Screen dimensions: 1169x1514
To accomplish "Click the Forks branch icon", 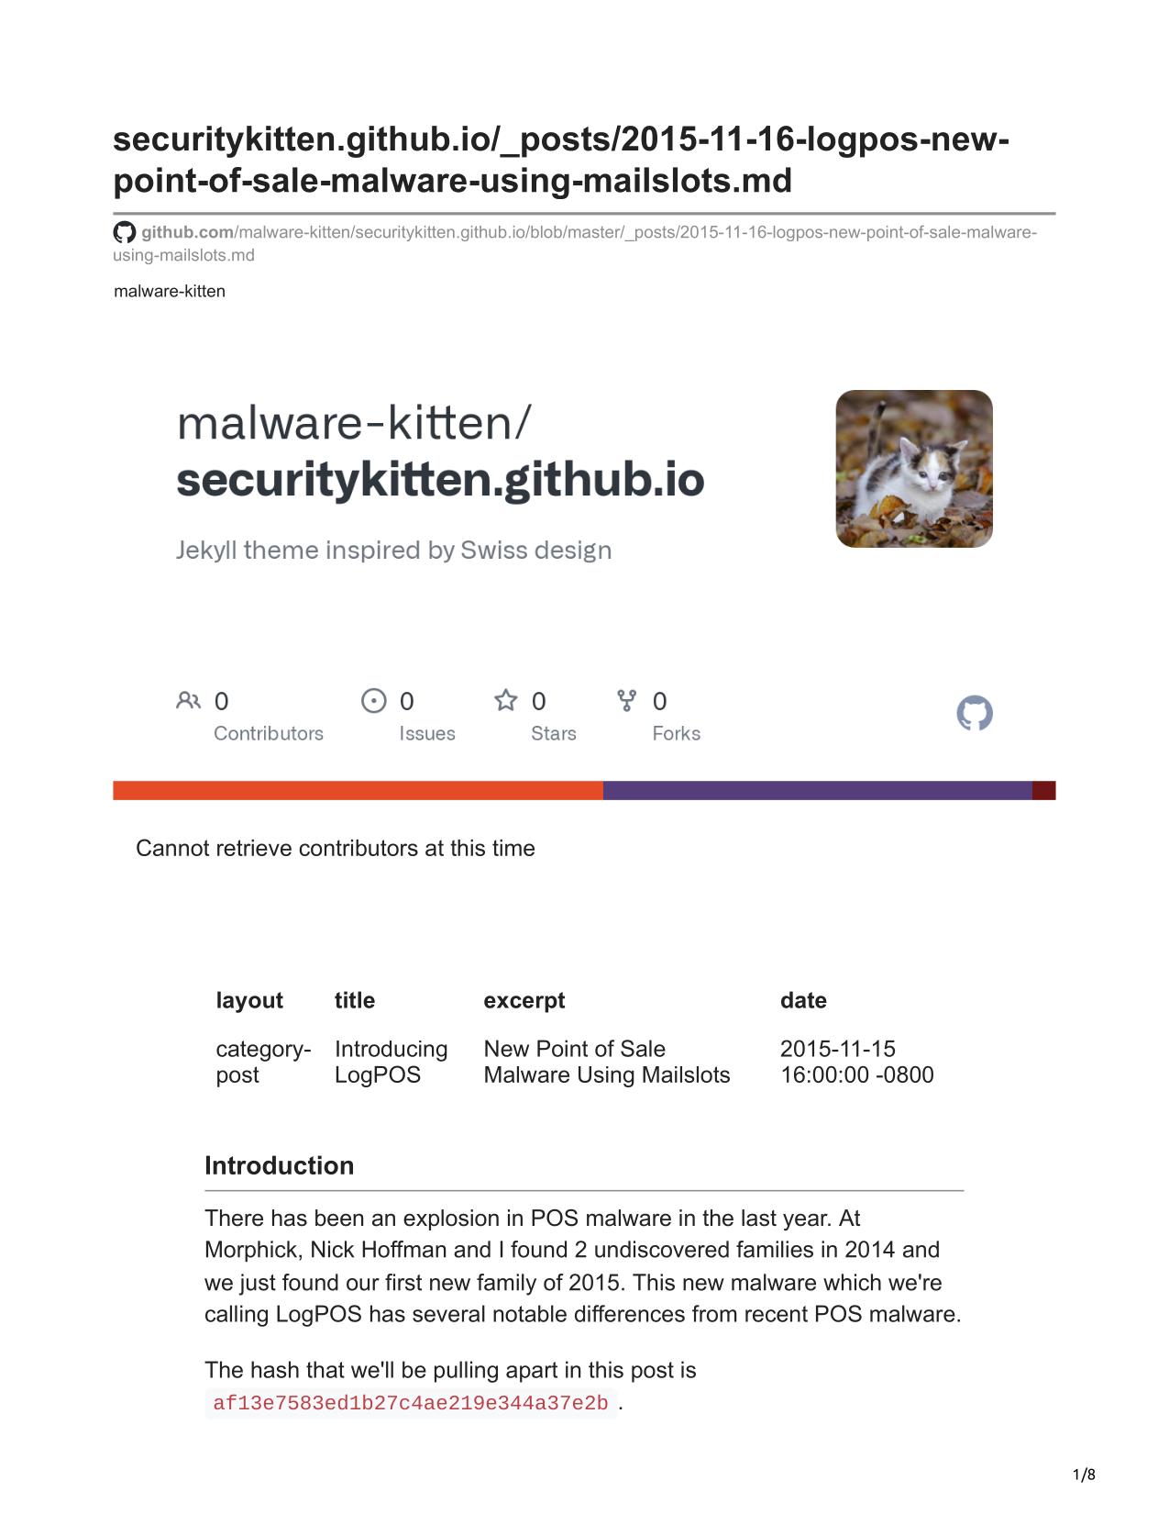I will tap(627, 701).
